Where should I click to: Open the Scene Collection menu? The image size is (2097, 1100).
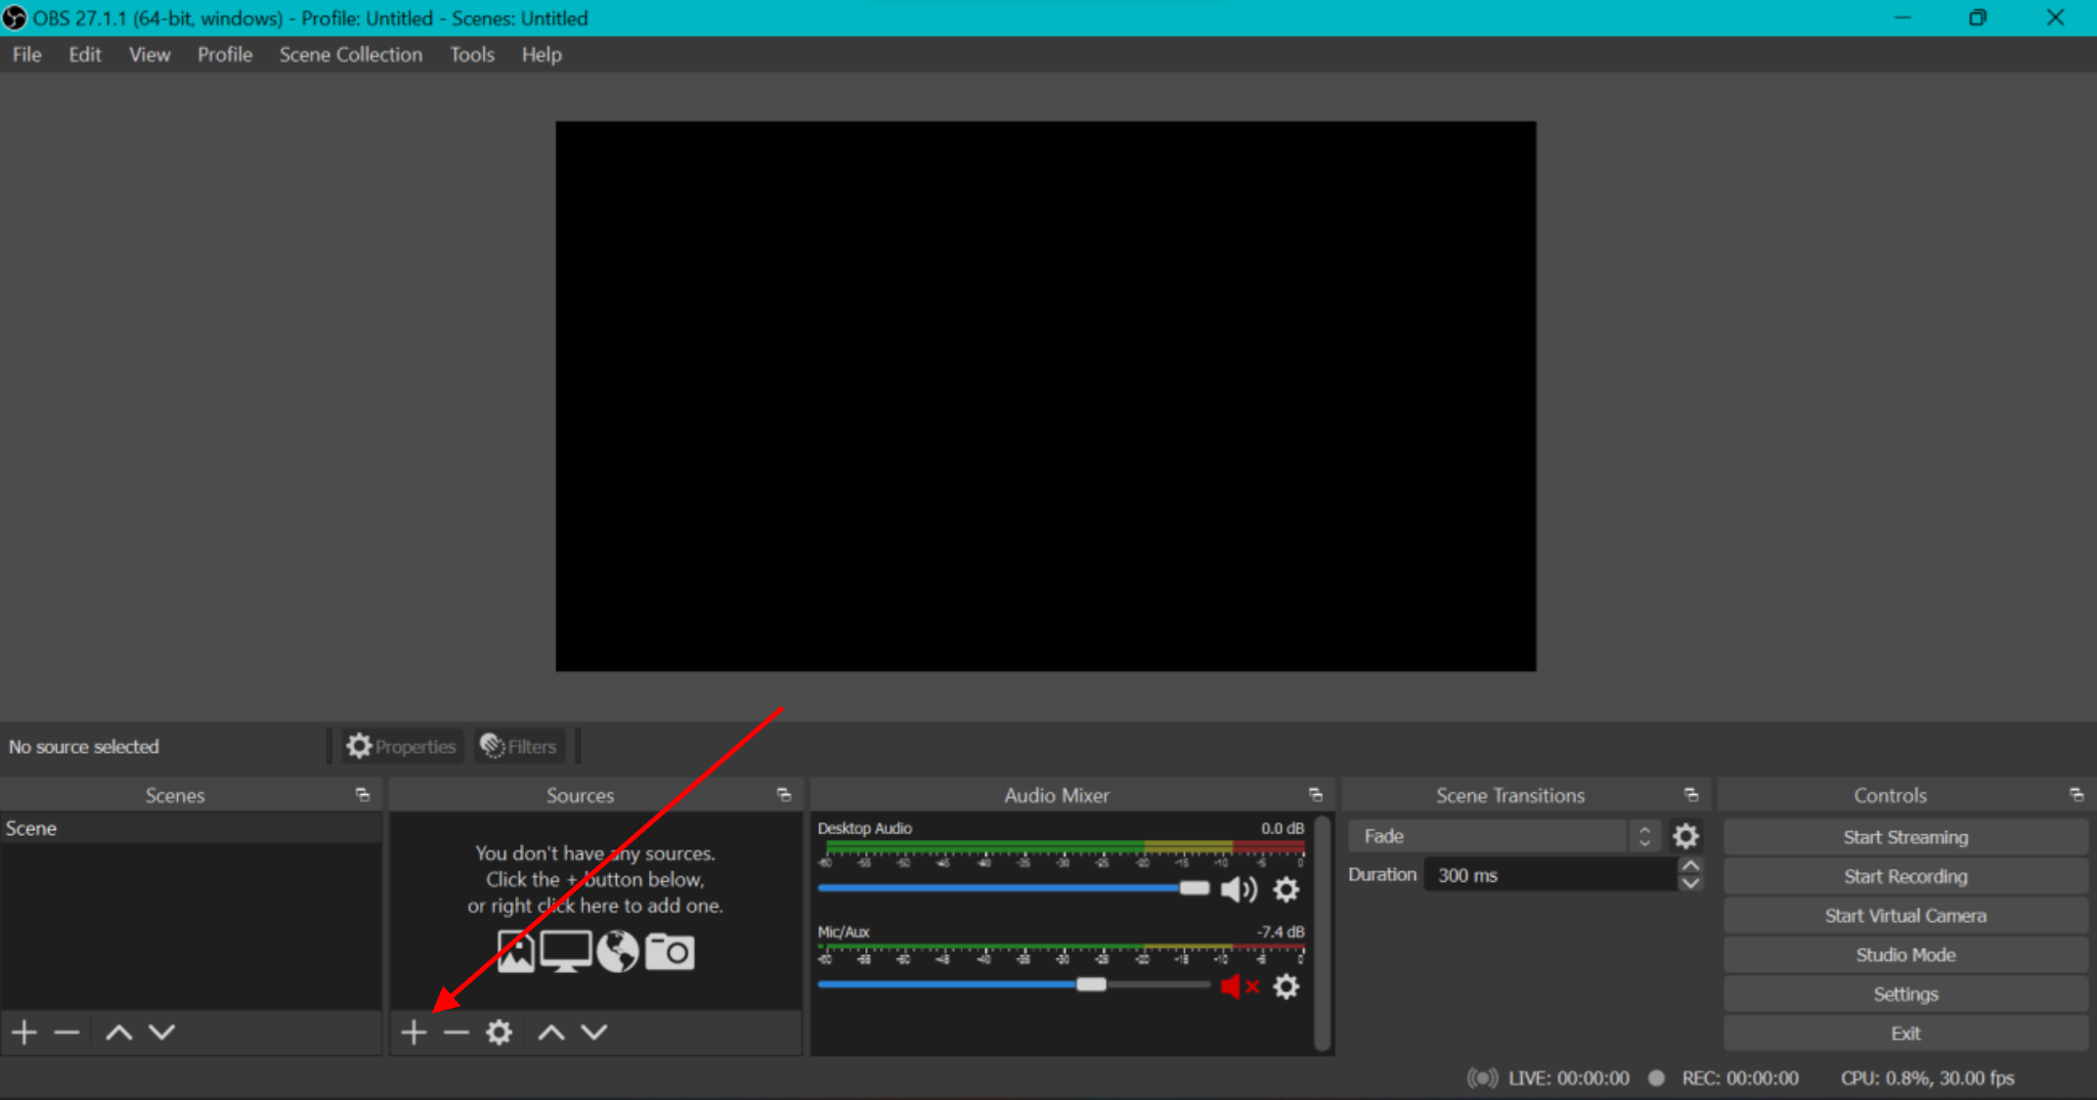[351, 55]
